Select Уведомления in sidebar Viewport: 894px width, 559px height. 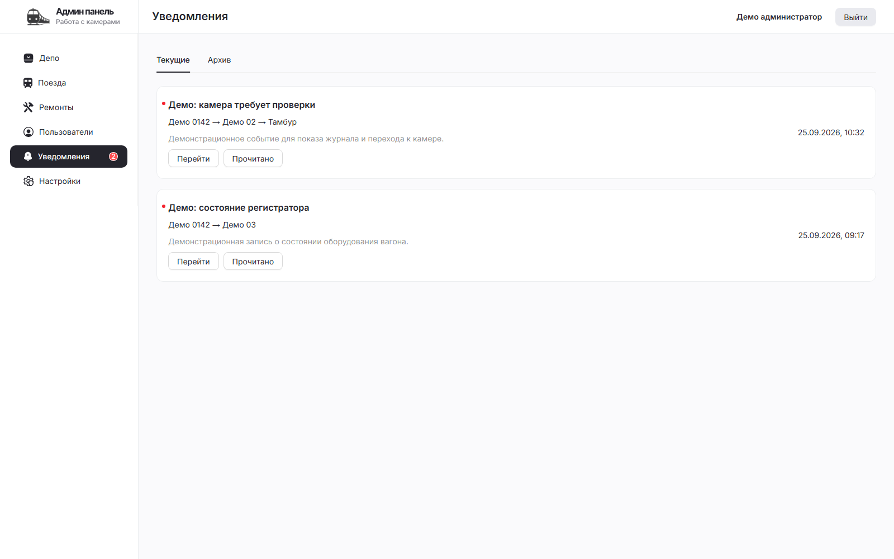69,157
